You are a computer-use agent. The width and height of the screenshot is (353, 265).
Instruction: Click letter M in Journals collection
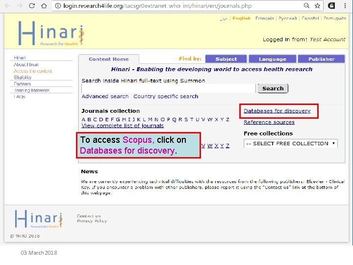coord(150,119)
